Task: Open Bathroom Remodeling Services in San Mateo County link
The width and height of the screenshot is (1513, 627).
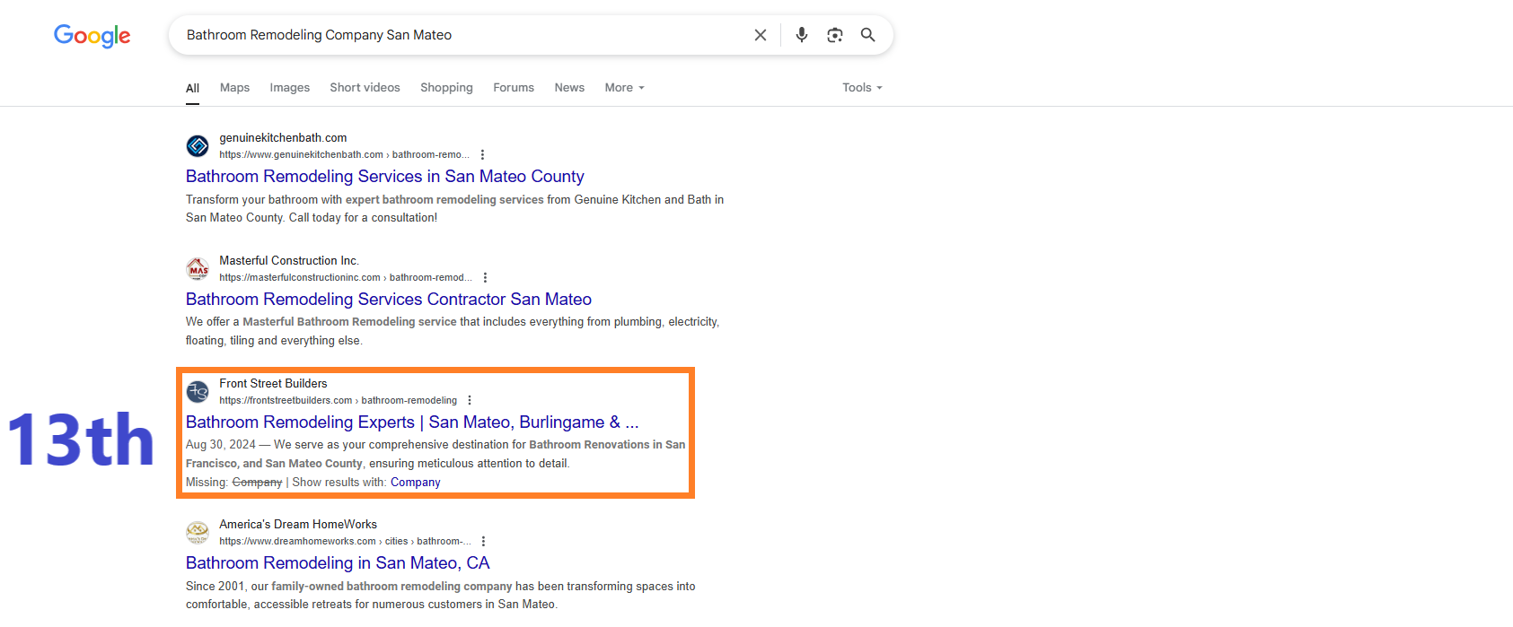Action: (x=384, y=177)
